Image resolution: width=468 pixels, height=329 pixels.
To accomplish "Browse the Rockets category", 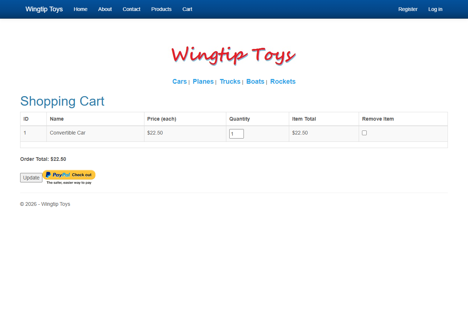I will point(283,82).
